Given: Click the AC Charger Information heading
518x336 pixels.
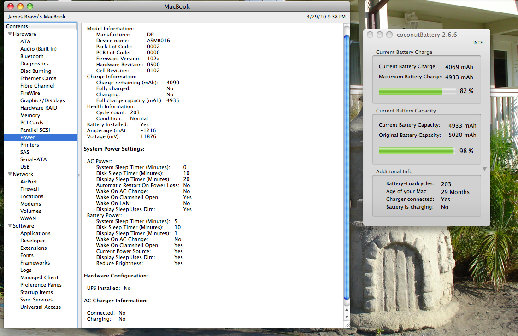Looking at the screenshot, I should [116, 301].
